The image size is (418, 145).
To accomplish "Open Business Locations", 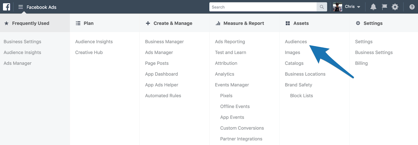I will coord(305,74).
